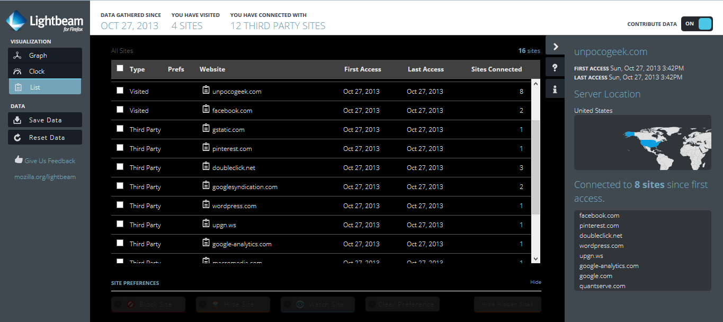Check the gstatic.com row checkbox

(x=120, y=129)
